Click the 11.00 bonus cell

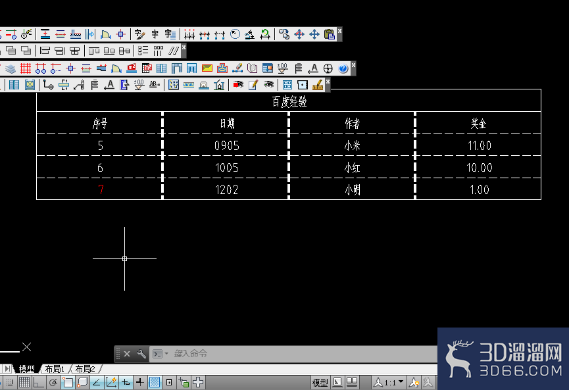(x=478, y=145)
